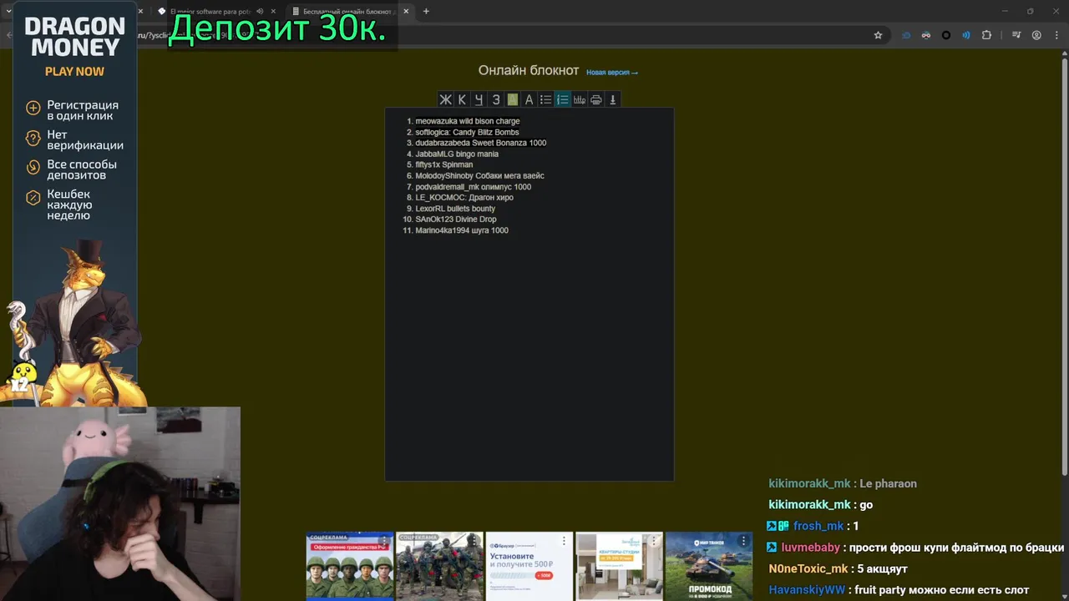Viewport: 1069px width, 601px height.
Task: Apply bulleted list formatting
Action: [545, 99]
